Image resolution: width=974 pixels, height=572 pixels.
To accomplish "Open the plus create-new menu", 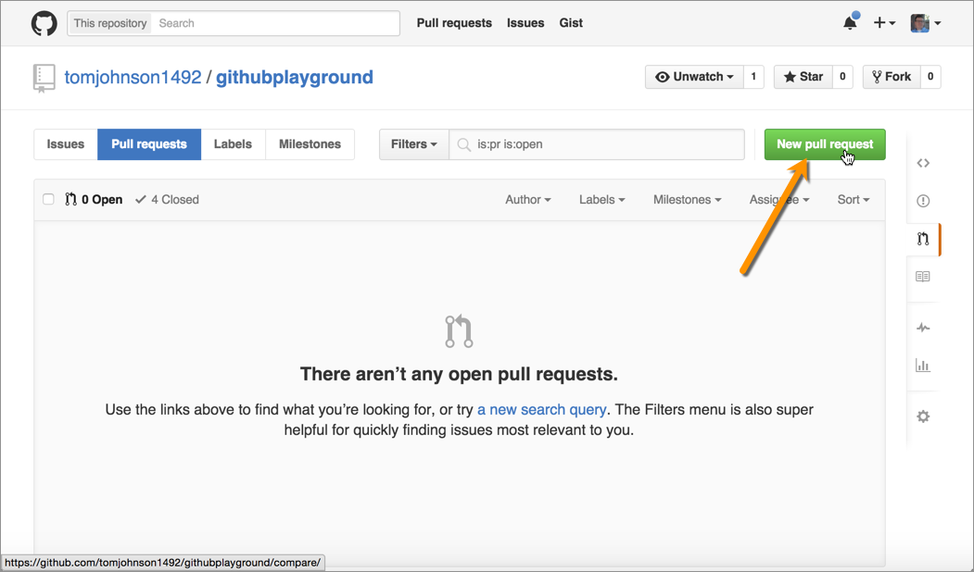I will (x=884, y=23).
